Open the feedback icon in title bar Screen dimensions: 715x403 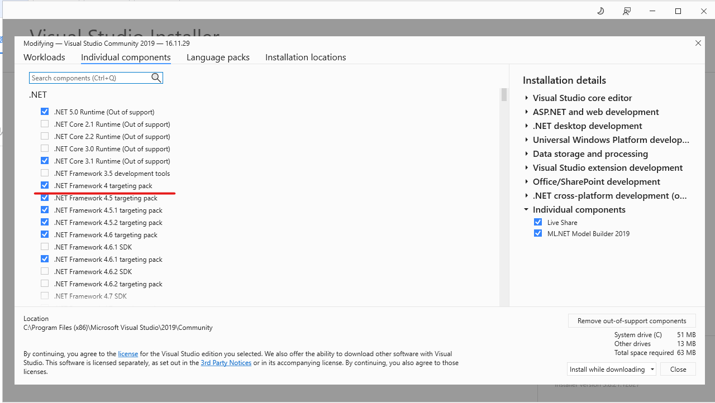pyautogui.click(x=627, y=11)
